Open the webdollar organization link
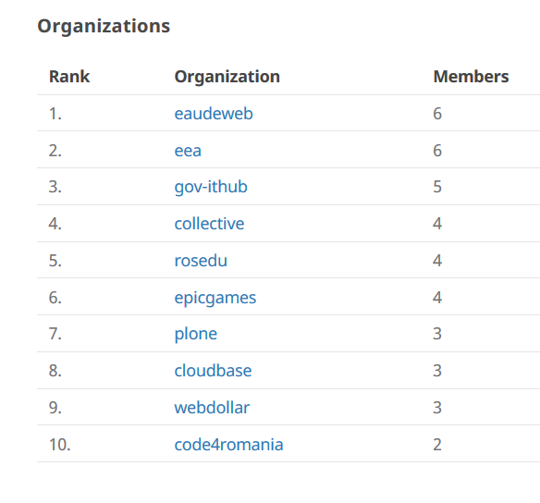The width and height of the screenshot is (540, 503). (x=212, y=408)
